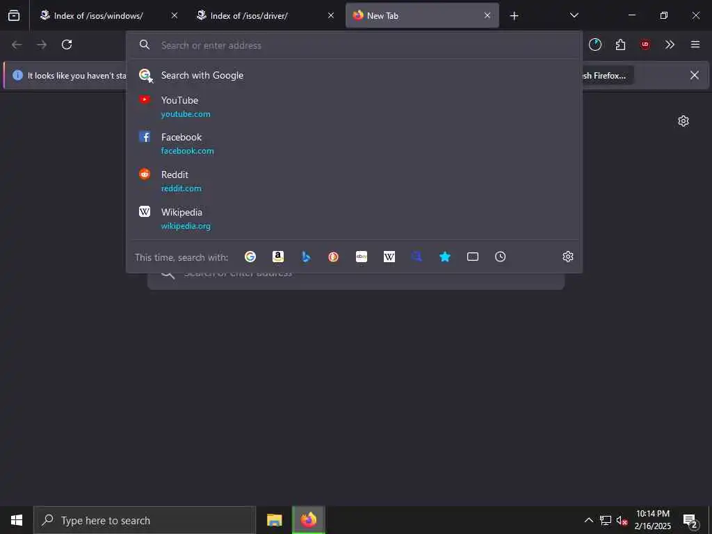
Task: Show more tools overflow chevrons
Action: coord(670,44)
